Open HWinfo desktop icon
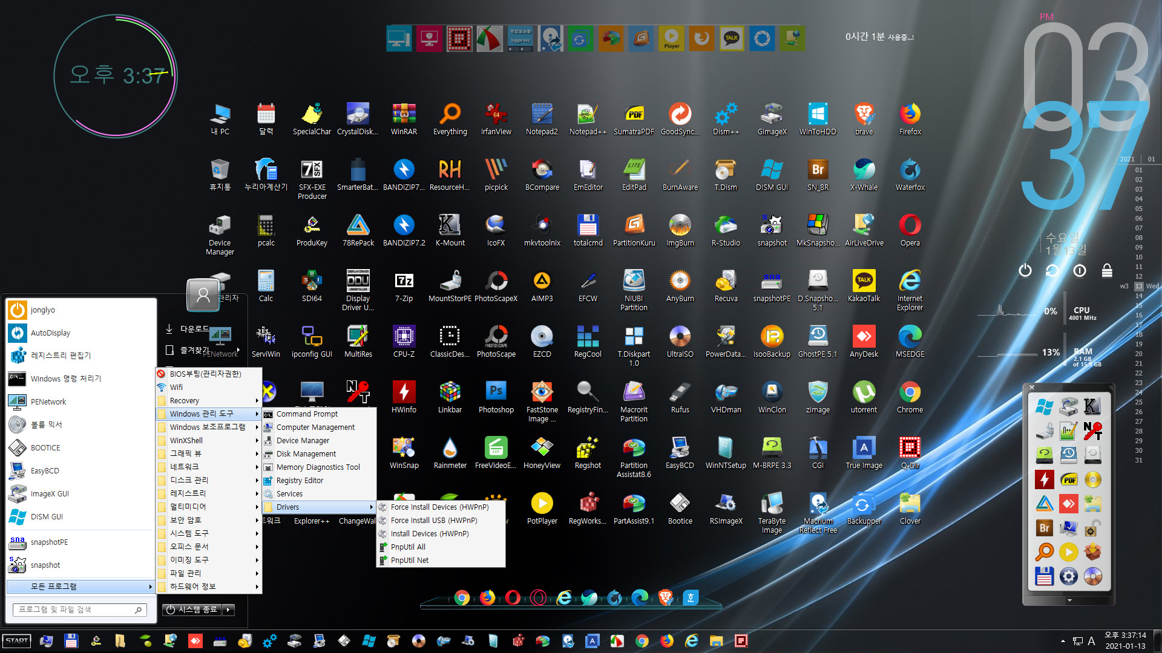This screenshot has width=1162, height=653. (x=404, y=397)
